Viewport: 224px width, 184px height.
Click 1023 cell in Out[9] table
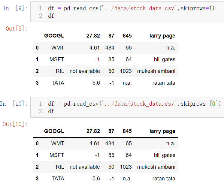coord(126,71)
